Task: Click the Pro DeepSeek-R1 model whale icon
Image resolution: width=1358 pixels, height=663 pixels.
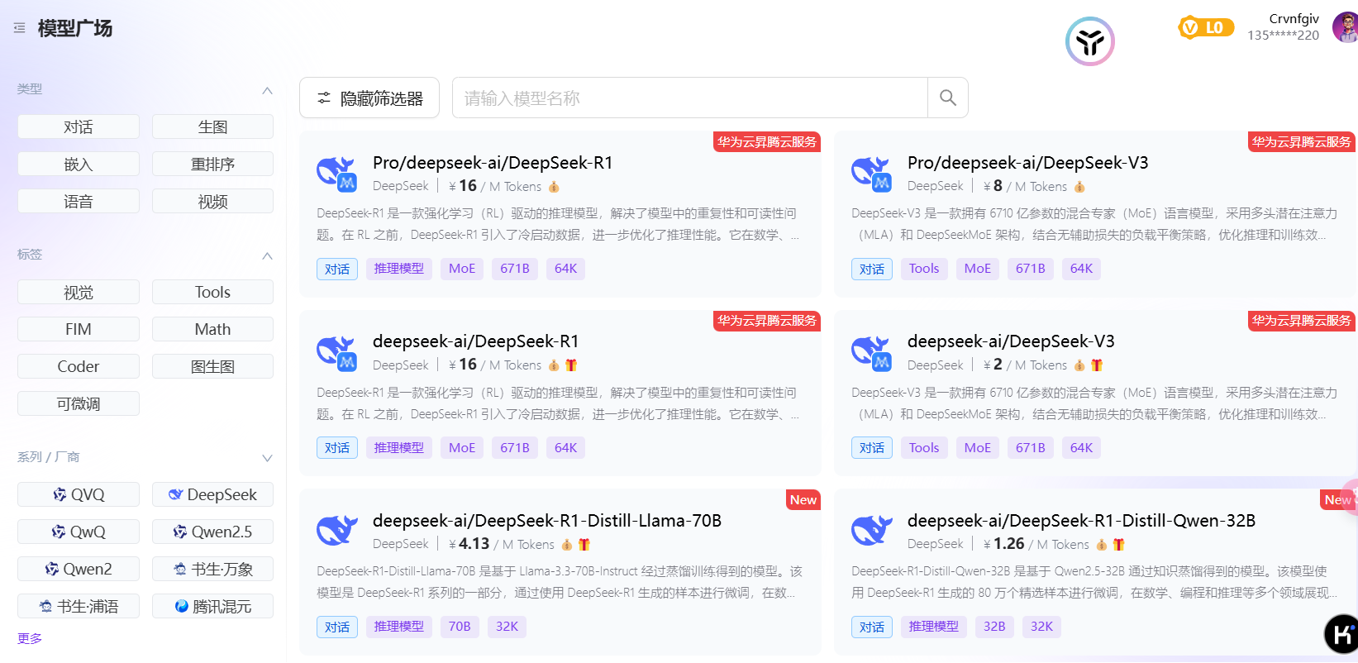Action: point(336,174)
